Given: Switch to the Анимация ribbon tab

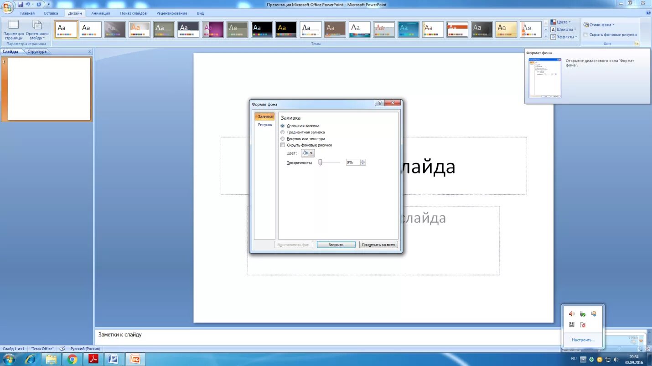Looking at the screenshot, I should 100,13.
